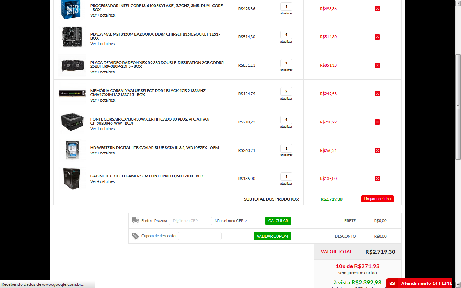
Task: Focus the Cupom de desconto input field
Action: [200, 236]
